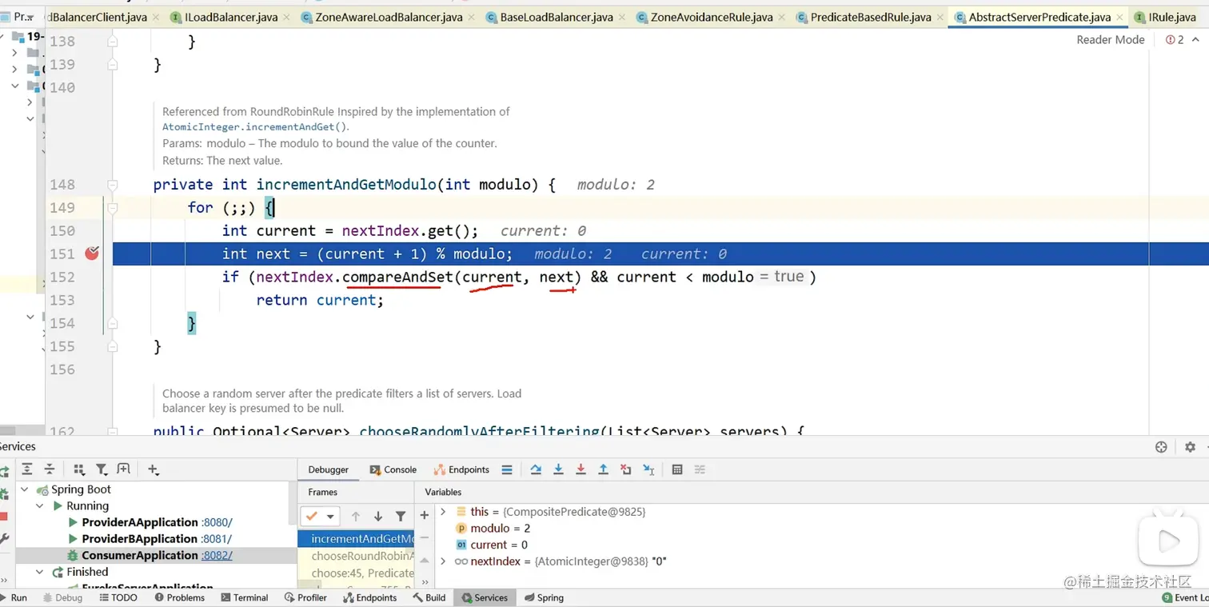Click red Stop button in Services sidebar
Screen dimensions: 1209x607
coord(3,517)
